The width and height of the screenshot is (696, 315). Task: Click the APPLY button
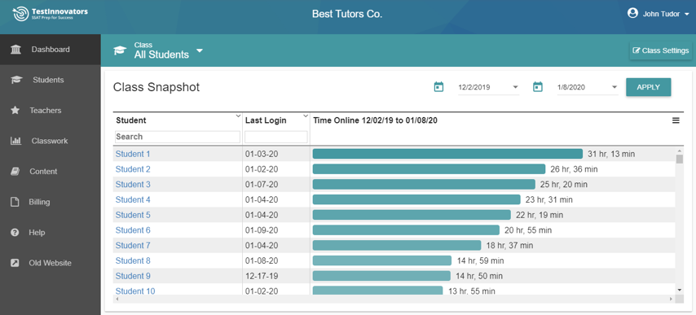coord(649,87)
